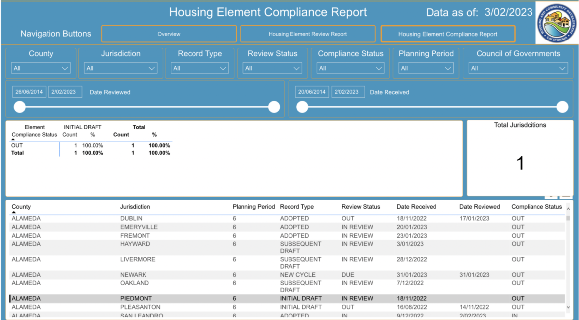Click sort arrow under County column header
The image size is (579, 320).
pyautogui.click(x=14, y=213)
